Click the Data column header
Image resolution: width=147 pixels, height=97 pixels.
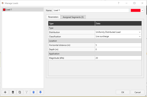point(118,23)
